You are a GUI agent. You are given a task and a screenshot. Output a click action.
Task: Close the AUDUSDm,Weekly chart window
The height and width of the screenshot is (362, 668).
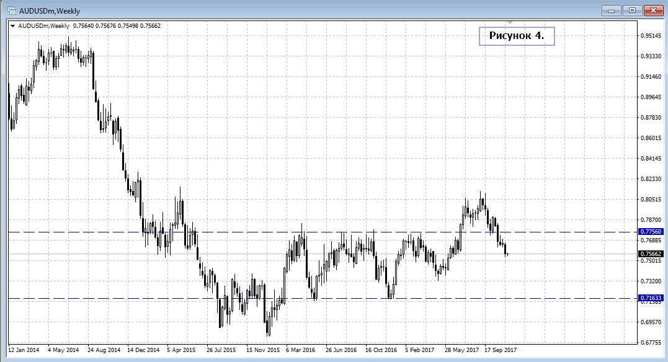click(653, 10)
